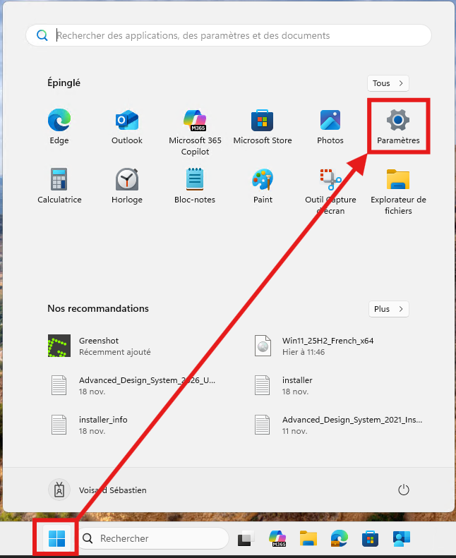456x558 pixels.
Task: Open the Calculatrice app
Action: pos(59,186)
